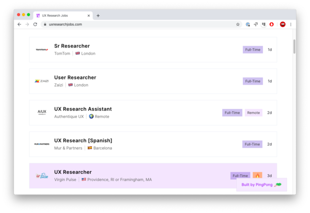This screenshot has width=310, height=213.
Task: Click the Spain flag beside Barcelona
Action: coord(90,148)
